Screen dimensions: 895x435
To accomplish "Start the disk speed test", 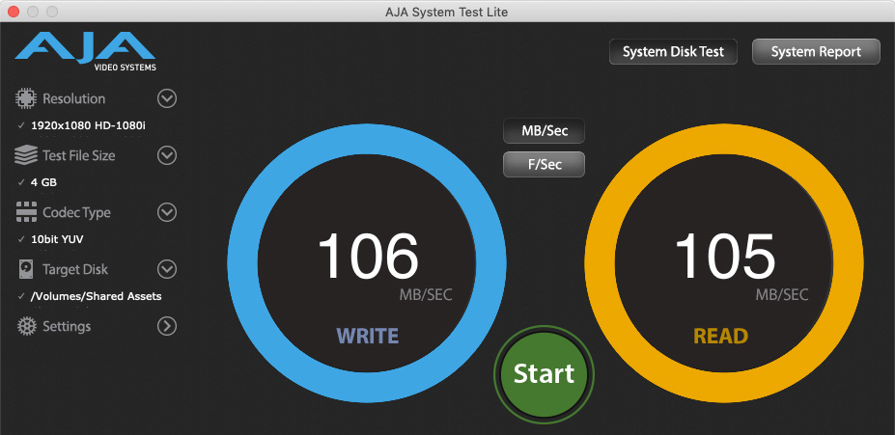I will coord(544,374).
